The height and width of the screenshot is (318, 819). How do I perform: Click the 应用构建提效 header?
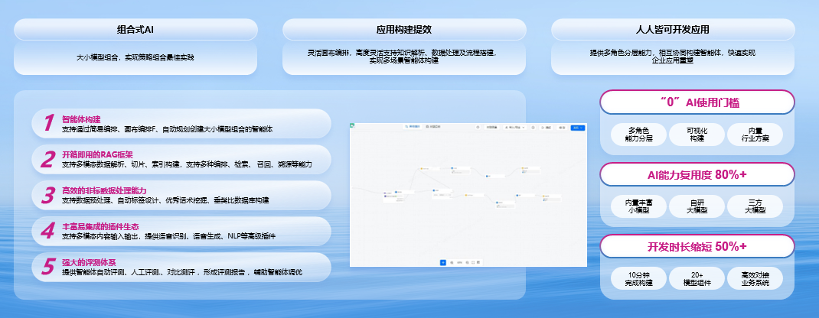(x=404, y=30)
